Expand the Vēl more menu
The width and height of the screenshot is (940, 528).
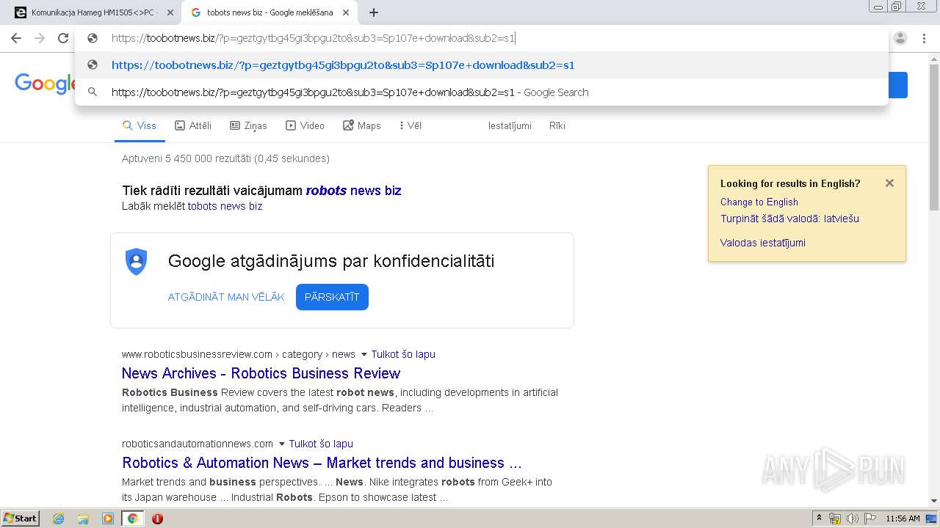point(411,125)
